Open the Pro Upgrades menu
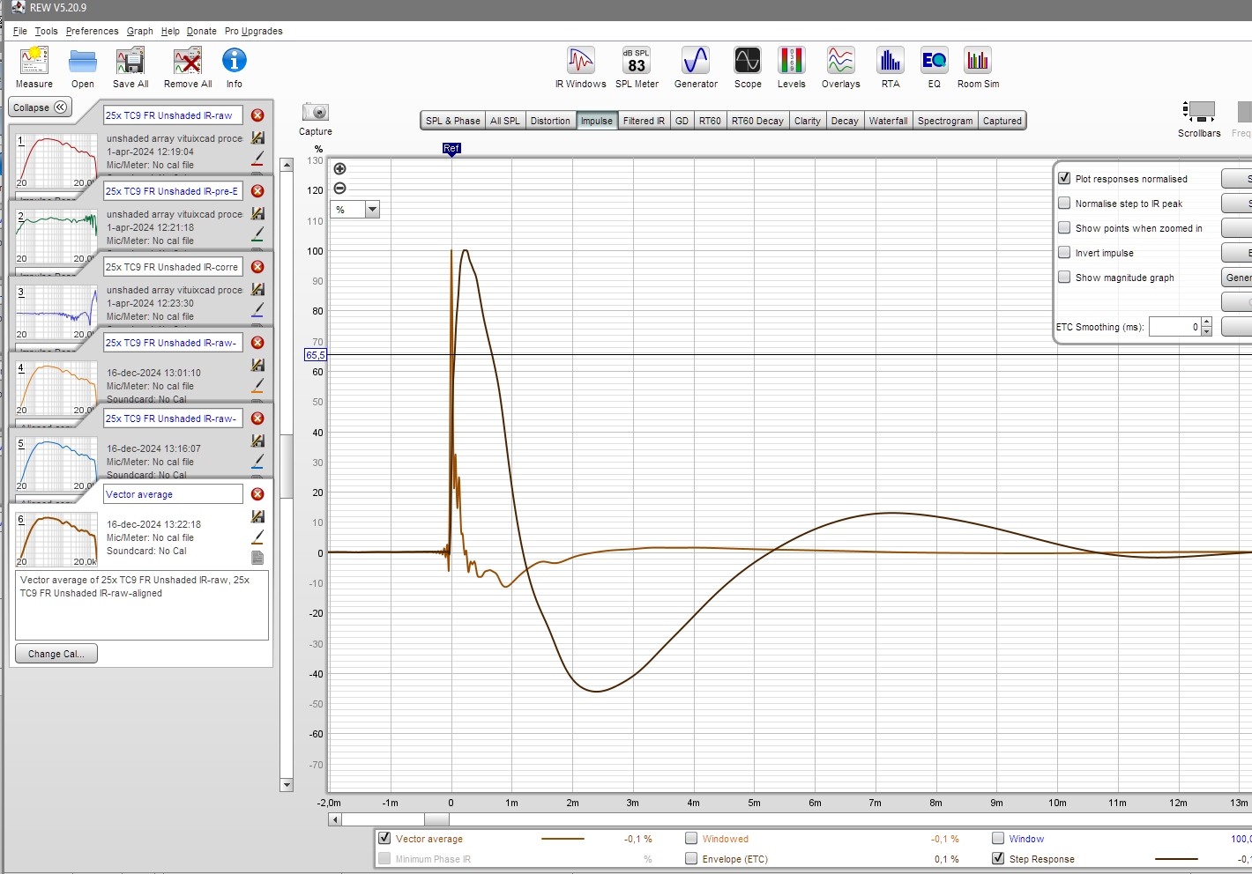 [254, 31]
